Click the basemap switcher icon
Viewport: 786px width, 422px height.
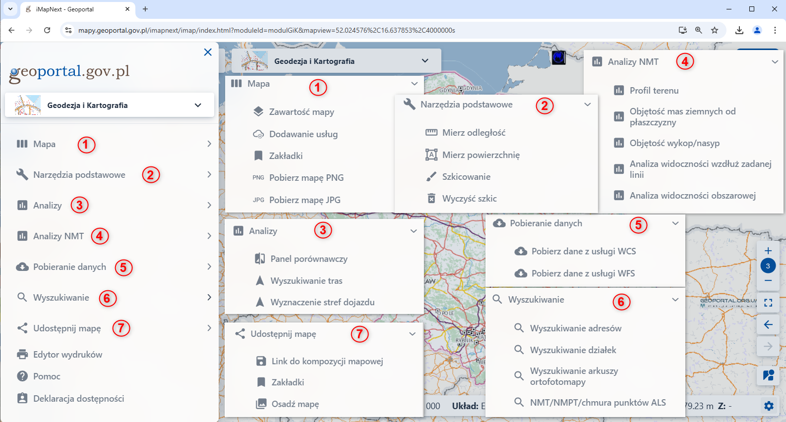coord(768,375)
